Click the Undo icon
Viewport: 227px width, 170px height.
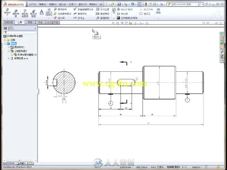(x=133, y=4)
